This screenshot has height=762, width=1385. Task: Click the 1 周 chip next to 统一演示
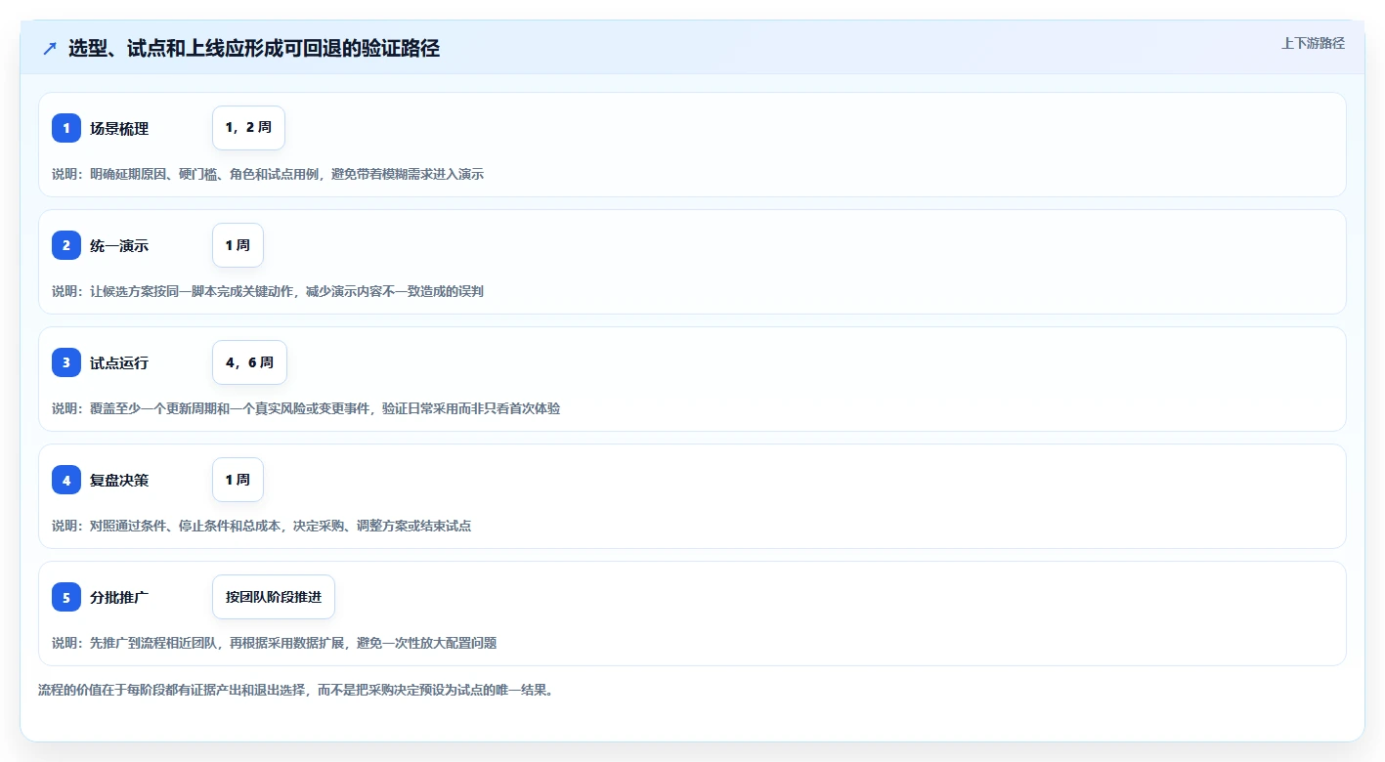[x=238, y=245]
